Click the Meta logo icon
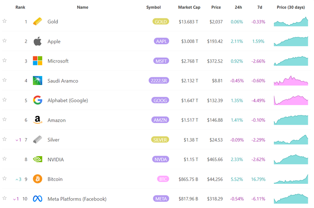Screen dimensions: 314x208 (37, 199)
